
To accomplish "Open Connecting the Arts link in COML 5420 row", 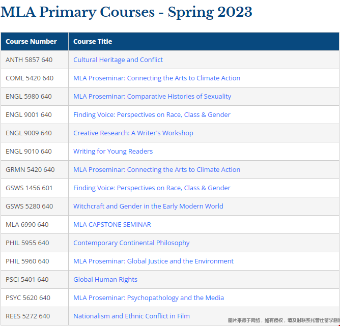I will (157, 78).
